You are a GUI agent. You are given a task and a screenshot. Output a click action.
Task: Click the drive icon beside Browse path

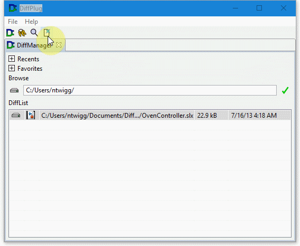coord(14,90)
